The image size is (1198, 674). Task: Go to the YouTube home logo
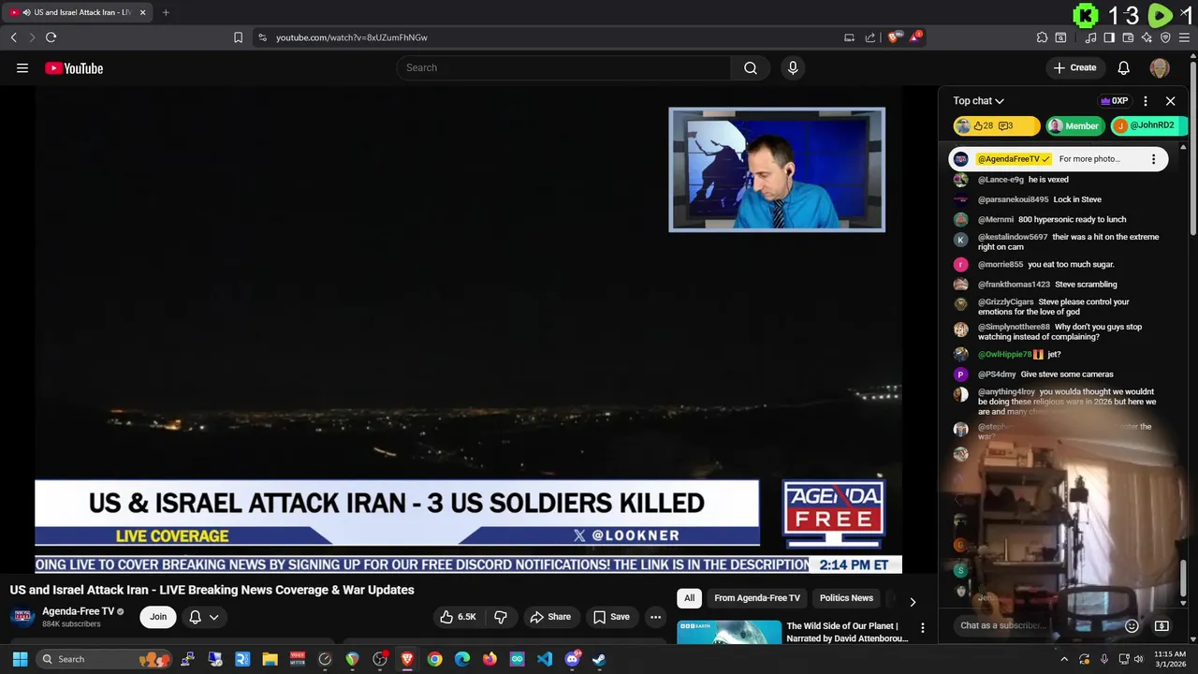click(74, 68)
